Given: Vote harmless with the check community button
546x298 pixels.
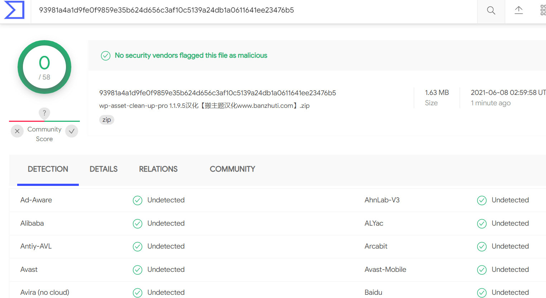Looking at the screenshot, I should tap(72, 131).
